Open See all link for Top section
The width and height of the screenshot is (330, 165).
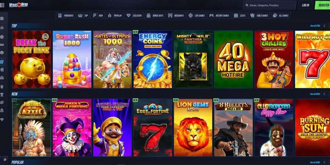click(x=315, y=26)
